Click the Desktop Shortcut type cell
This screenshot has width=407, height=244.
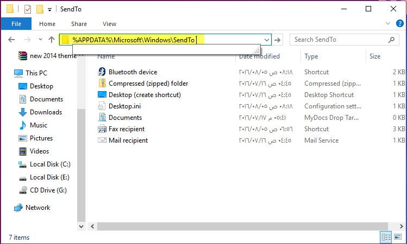pyautogui.click(x=329, y=95)
